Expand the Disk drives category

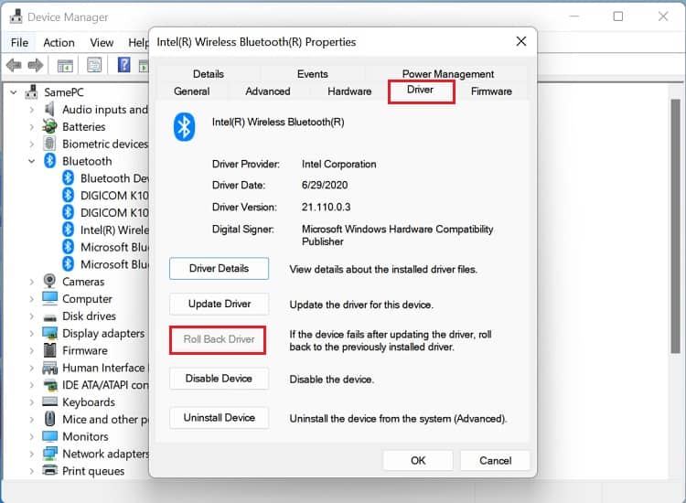click(31, 316)
